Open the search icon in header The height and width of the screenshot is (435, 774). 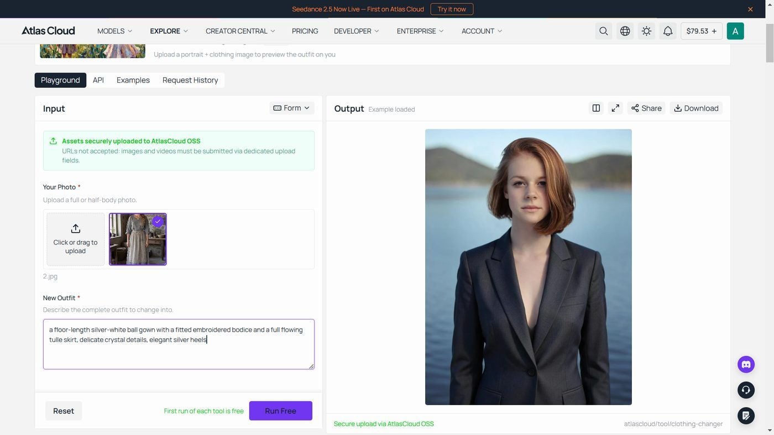604,31
